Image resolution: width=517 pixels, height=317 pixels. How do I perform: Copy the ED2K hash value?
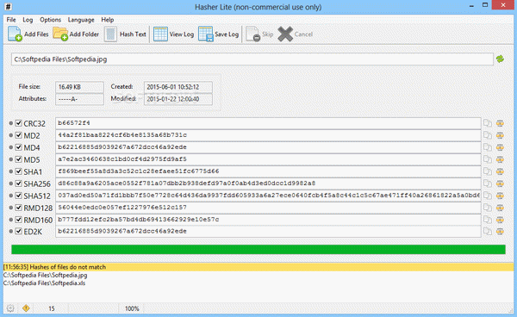[x=488, y=232]
